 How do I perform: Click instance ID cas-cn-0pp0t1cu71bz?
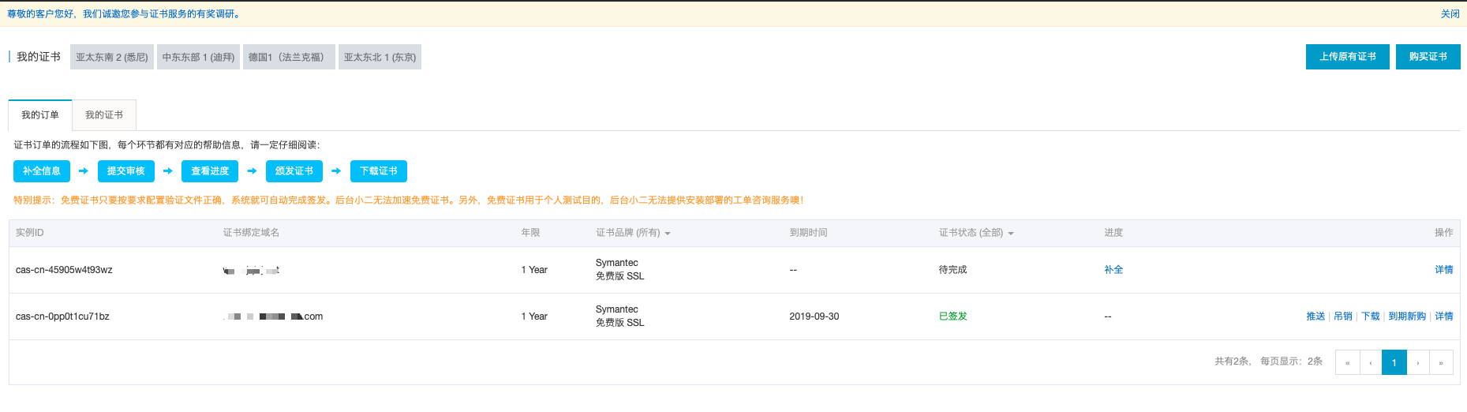(62, 316)
